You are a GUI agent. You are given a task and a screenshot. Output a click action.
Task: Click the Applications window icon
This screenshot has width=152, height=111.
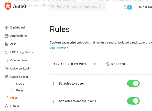pyautogui.click(x=6, y=36)
